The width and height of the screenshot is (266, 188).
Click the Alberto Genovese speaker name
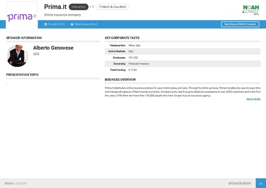(x=53, y=48)
